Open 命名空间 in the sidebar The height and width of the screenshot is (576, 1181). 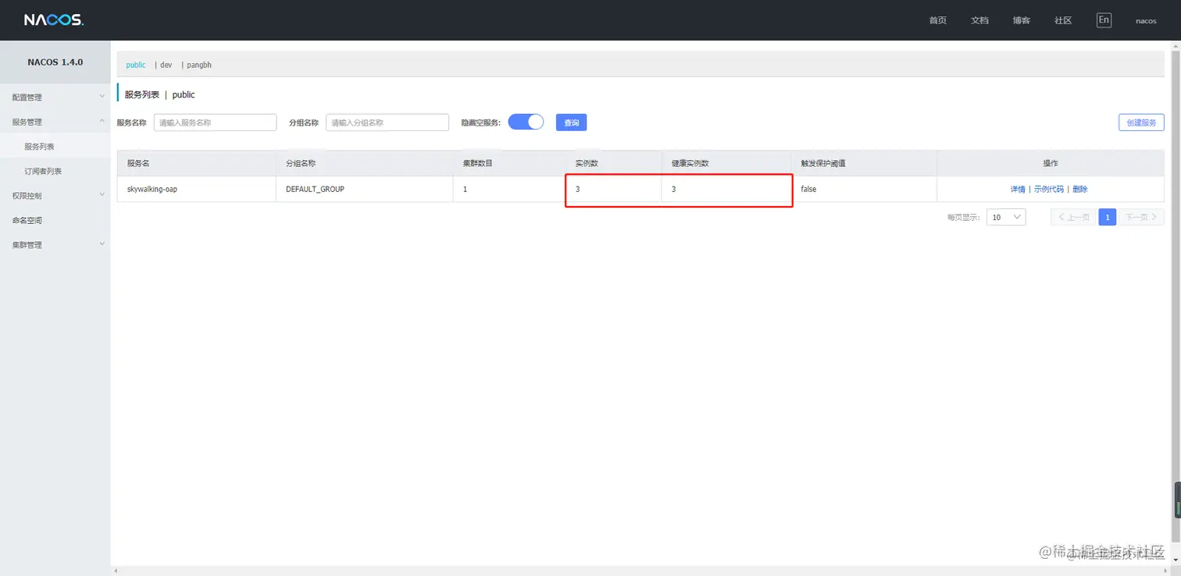point(27,220)
